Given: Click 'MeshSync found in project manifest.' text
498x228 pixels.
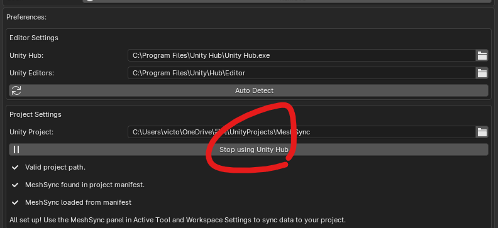Looking at the screenshot, I should click(85, 185).
